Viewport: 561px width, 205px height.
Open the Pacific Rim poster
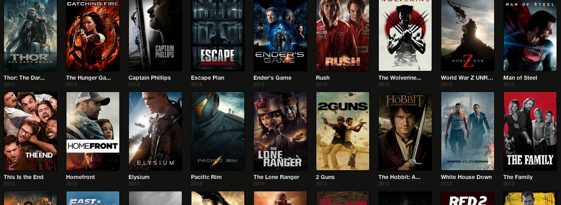click(218, 131)
